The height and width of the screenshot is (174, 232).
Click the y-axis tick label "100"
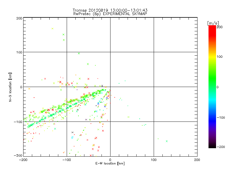point(19,52)
